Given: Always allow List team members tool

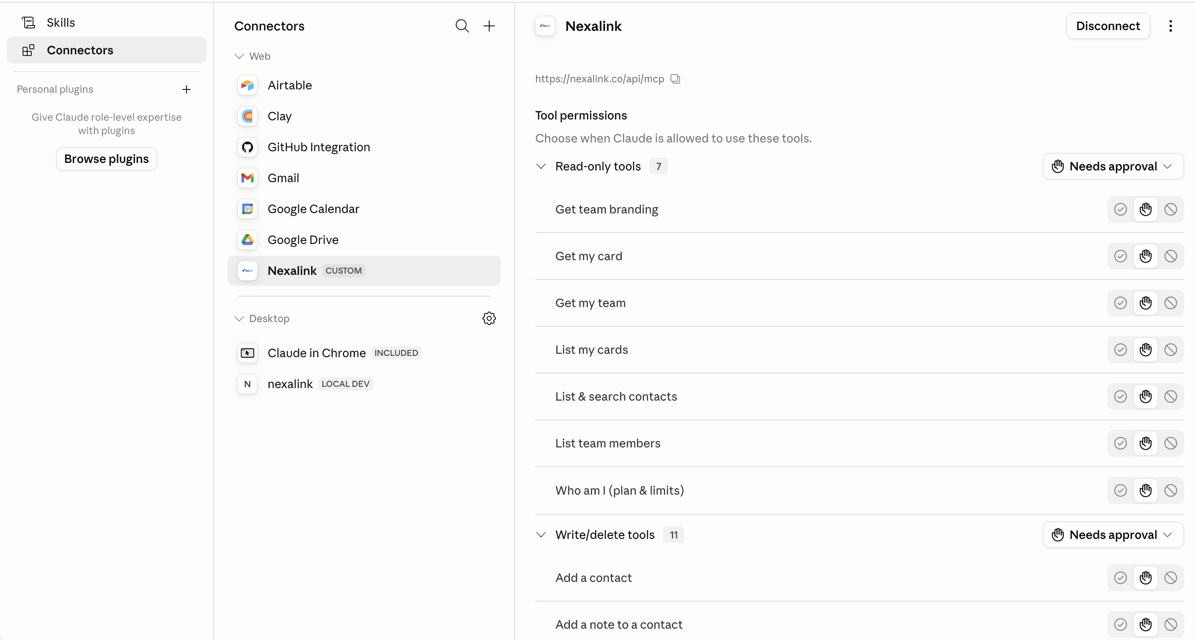Looking at the screenshot, I should pos(1120,444).
